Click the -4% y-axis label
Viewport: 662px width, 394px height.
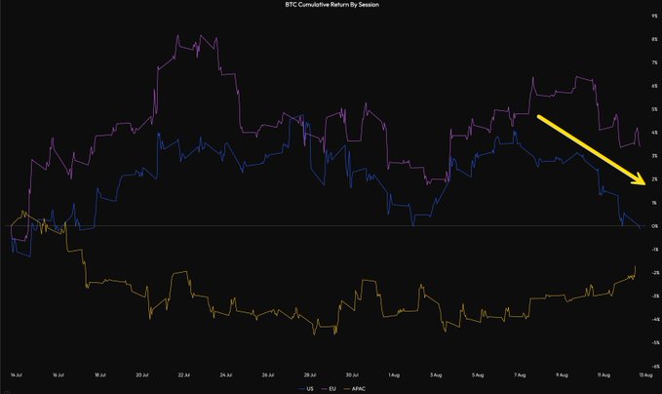[x=654, y=319]
